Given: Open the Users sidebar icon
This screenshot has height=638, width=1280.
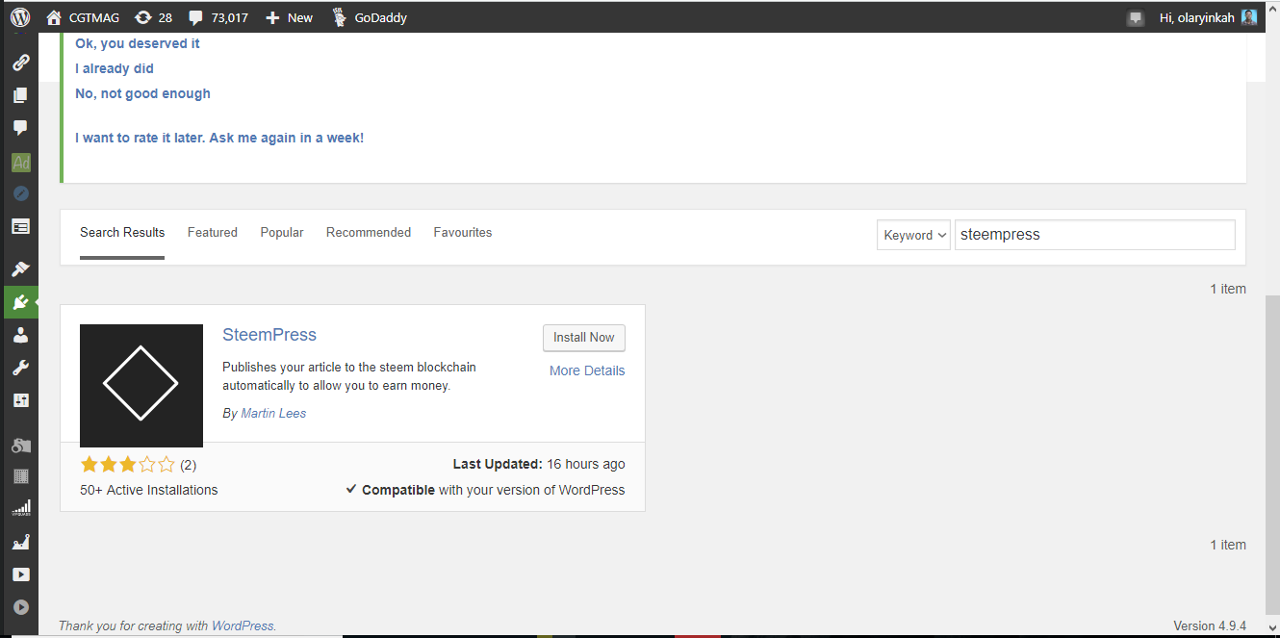Looking at the screenshot, I should click(20, 335).
